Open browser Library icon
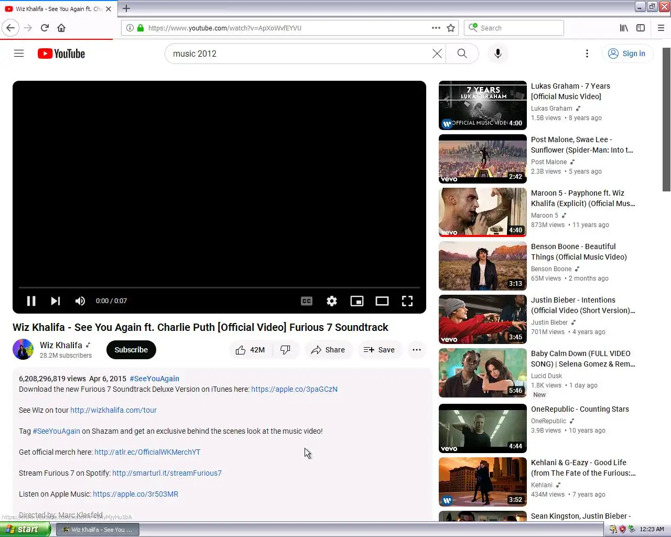 [x=624, y=28]
